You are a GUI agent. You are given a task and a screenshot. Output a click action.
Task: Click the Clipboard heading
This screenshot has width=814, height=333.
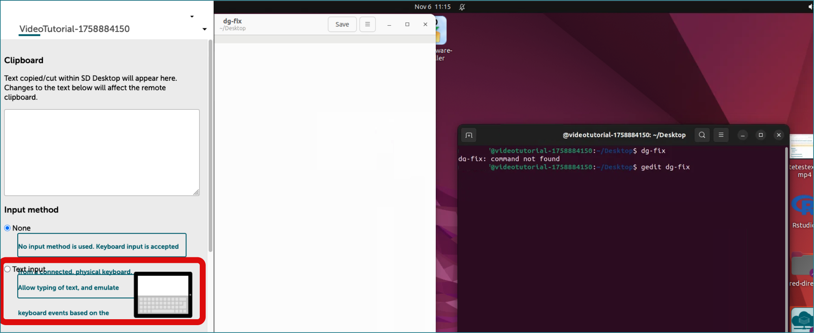pyautogui.click(x=24, y=60)
